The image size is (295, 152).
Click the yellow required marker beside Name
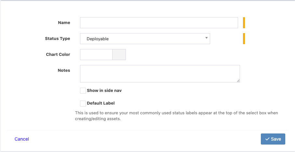click(244, 23)
